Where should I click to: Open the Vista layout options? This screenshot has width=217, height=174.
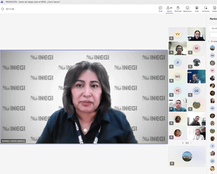(x=197, y=9)
